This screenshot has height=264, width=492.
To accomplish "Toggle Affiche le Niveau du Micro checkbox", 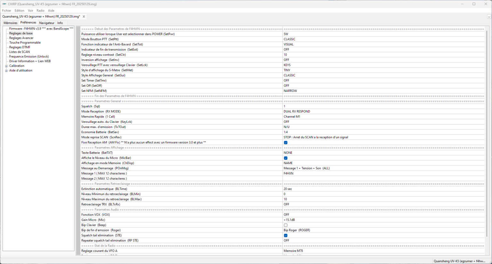I will click(285, 158).
